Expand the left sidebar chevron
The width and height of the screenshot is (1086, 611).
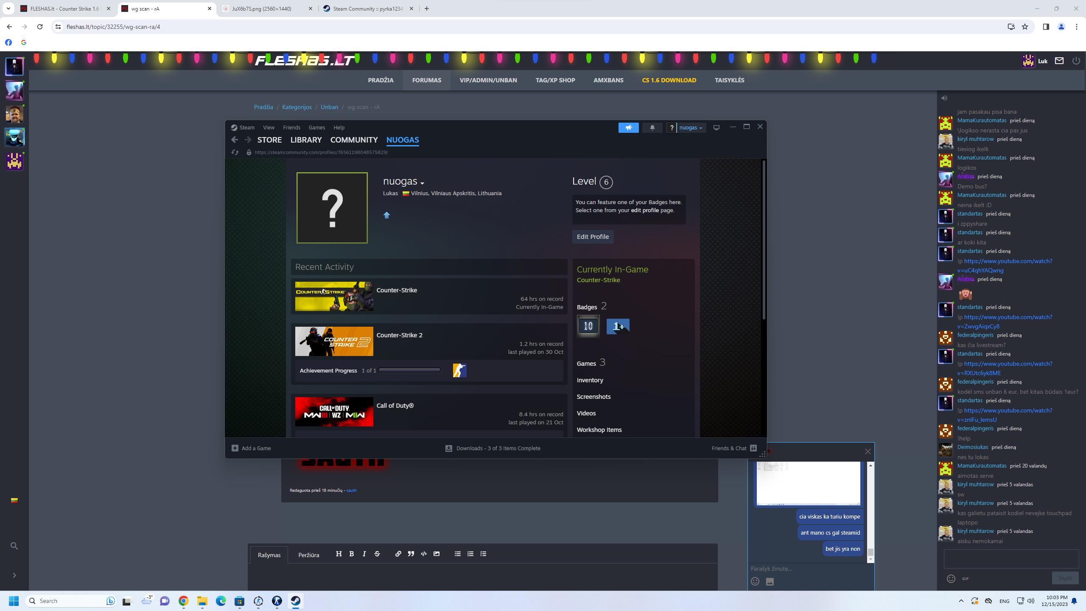pyautogui.click(x=14, y=575)
